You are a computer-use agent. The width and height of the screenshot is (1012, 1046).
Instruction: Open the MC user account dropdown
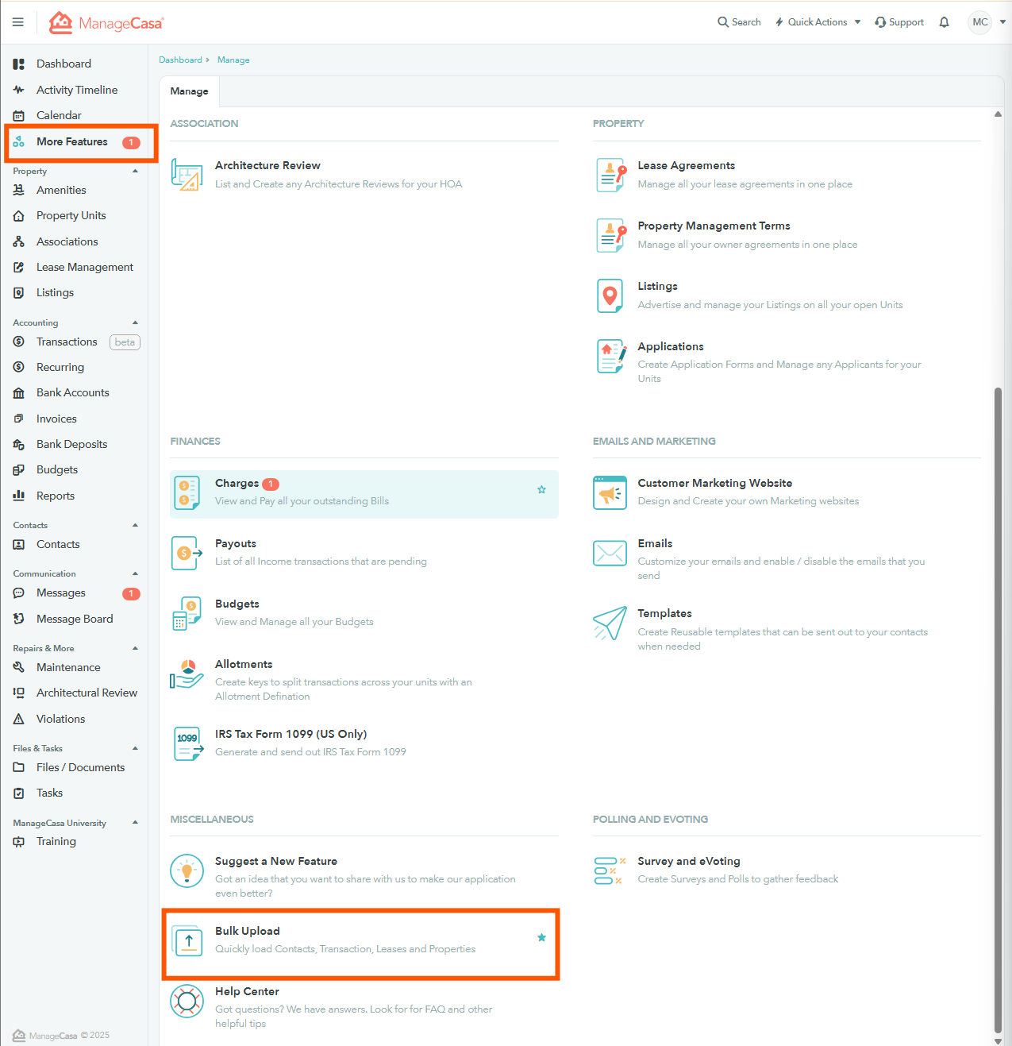tap(987, 22)
